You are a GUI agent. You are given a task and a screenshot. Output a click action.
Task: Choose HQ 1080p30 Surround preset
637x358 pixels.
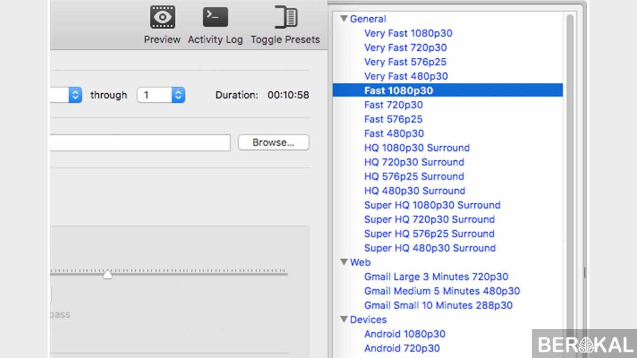coord(417,148)
